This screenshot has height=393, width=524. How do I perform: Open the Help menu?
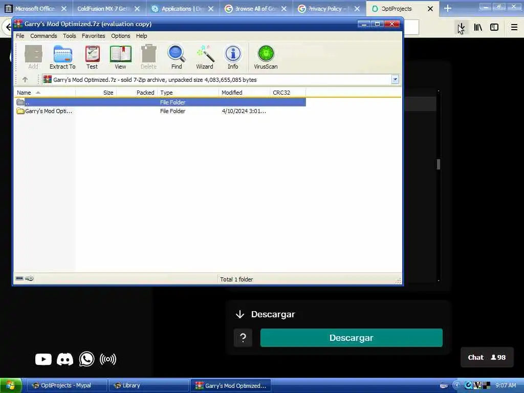point(141,36)
